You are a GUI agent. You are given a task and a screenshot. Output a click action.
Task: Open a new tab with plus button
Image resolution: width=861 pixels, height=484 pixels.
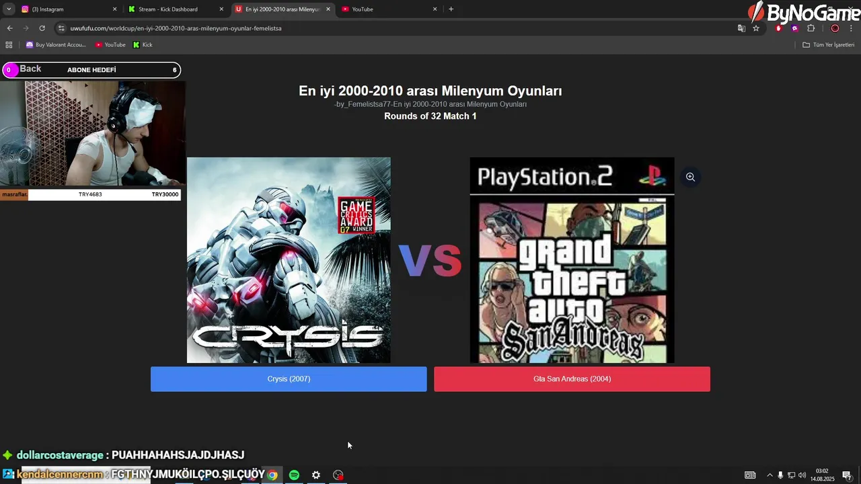click(x=451, y=9)
